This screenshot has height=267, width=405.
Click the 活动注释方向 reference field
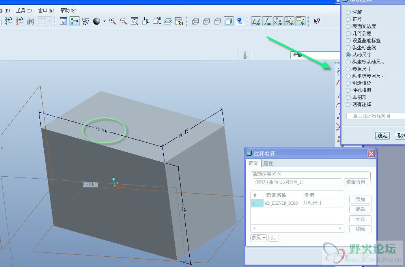(297, 182)
